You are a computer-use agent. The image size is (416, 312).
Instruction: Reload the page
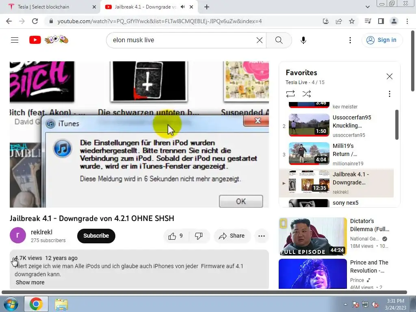(35, 21)
